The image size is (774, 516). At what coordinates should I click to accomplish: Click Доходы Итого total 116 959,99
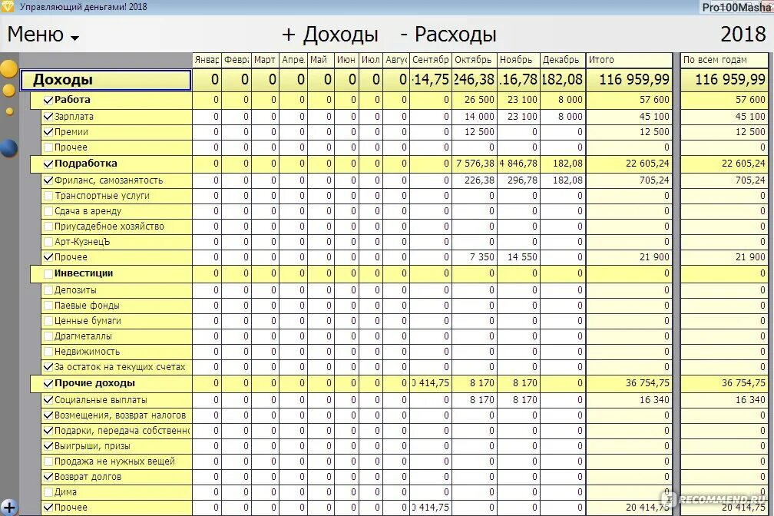tap(629, 80)
